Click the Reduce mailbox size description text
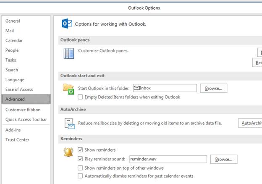Viewport: 262px width, 184px height. pos(150,123)
